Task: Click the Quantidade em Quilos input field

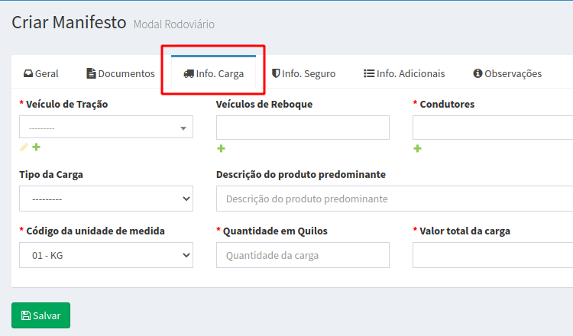Action: 303,255
